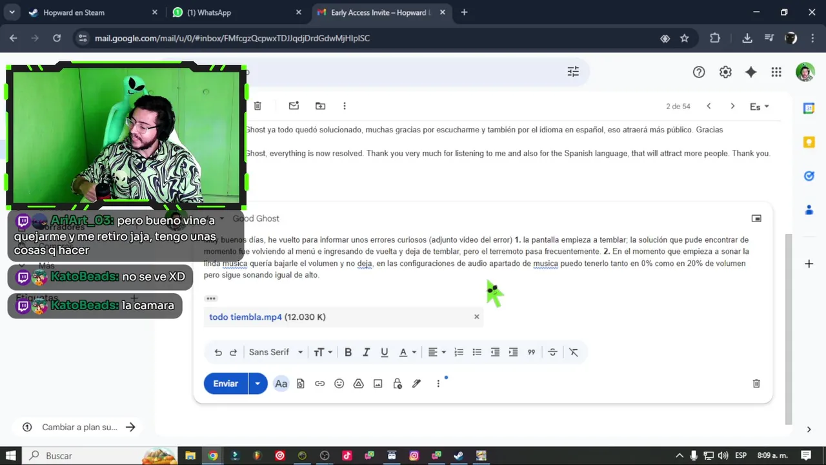Viewport: 826px width, 465px height.
Task: Open the Google apps grid
Action: pyautogui.click(x=776, y=72)
